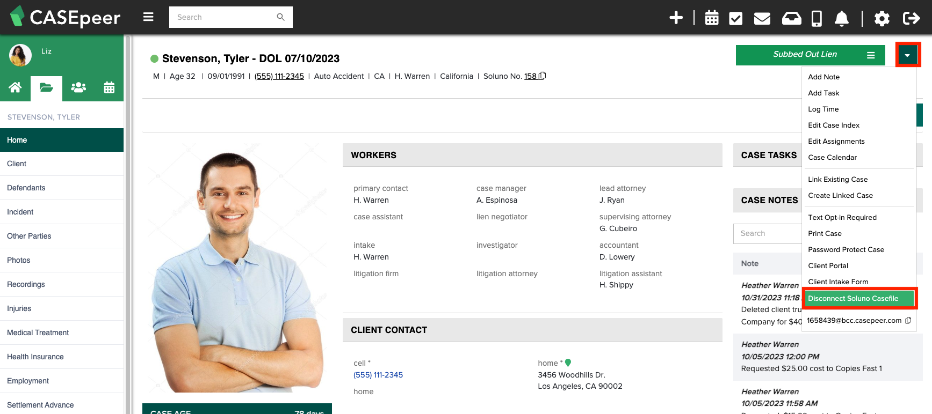Click the 10/05/2023 12:00 PM note
The height and width of the screenshot is (414, 932).
pyautogui.click(x=828, y=357)
